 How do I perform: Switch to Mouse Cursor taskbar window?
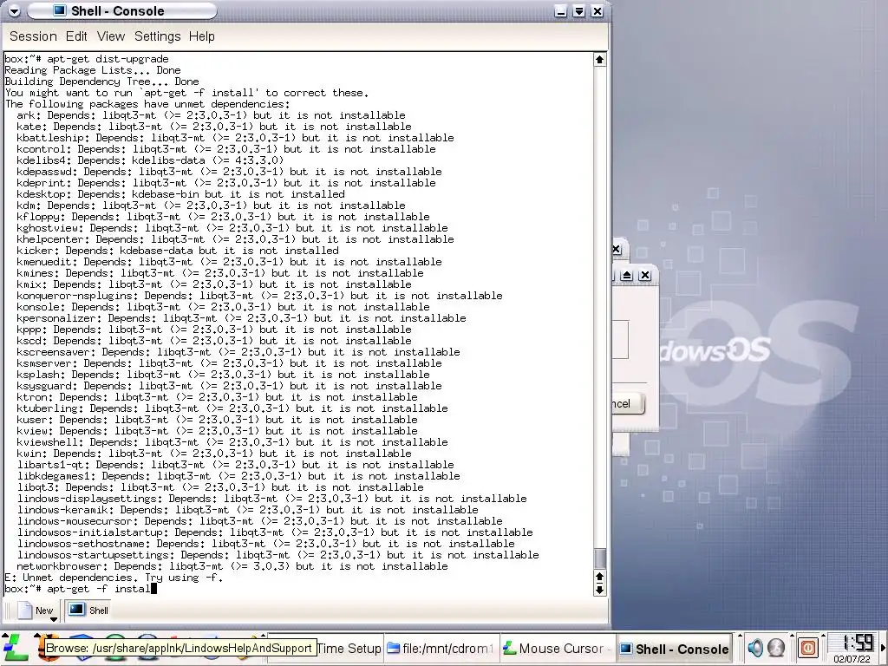tap(557, 649)
